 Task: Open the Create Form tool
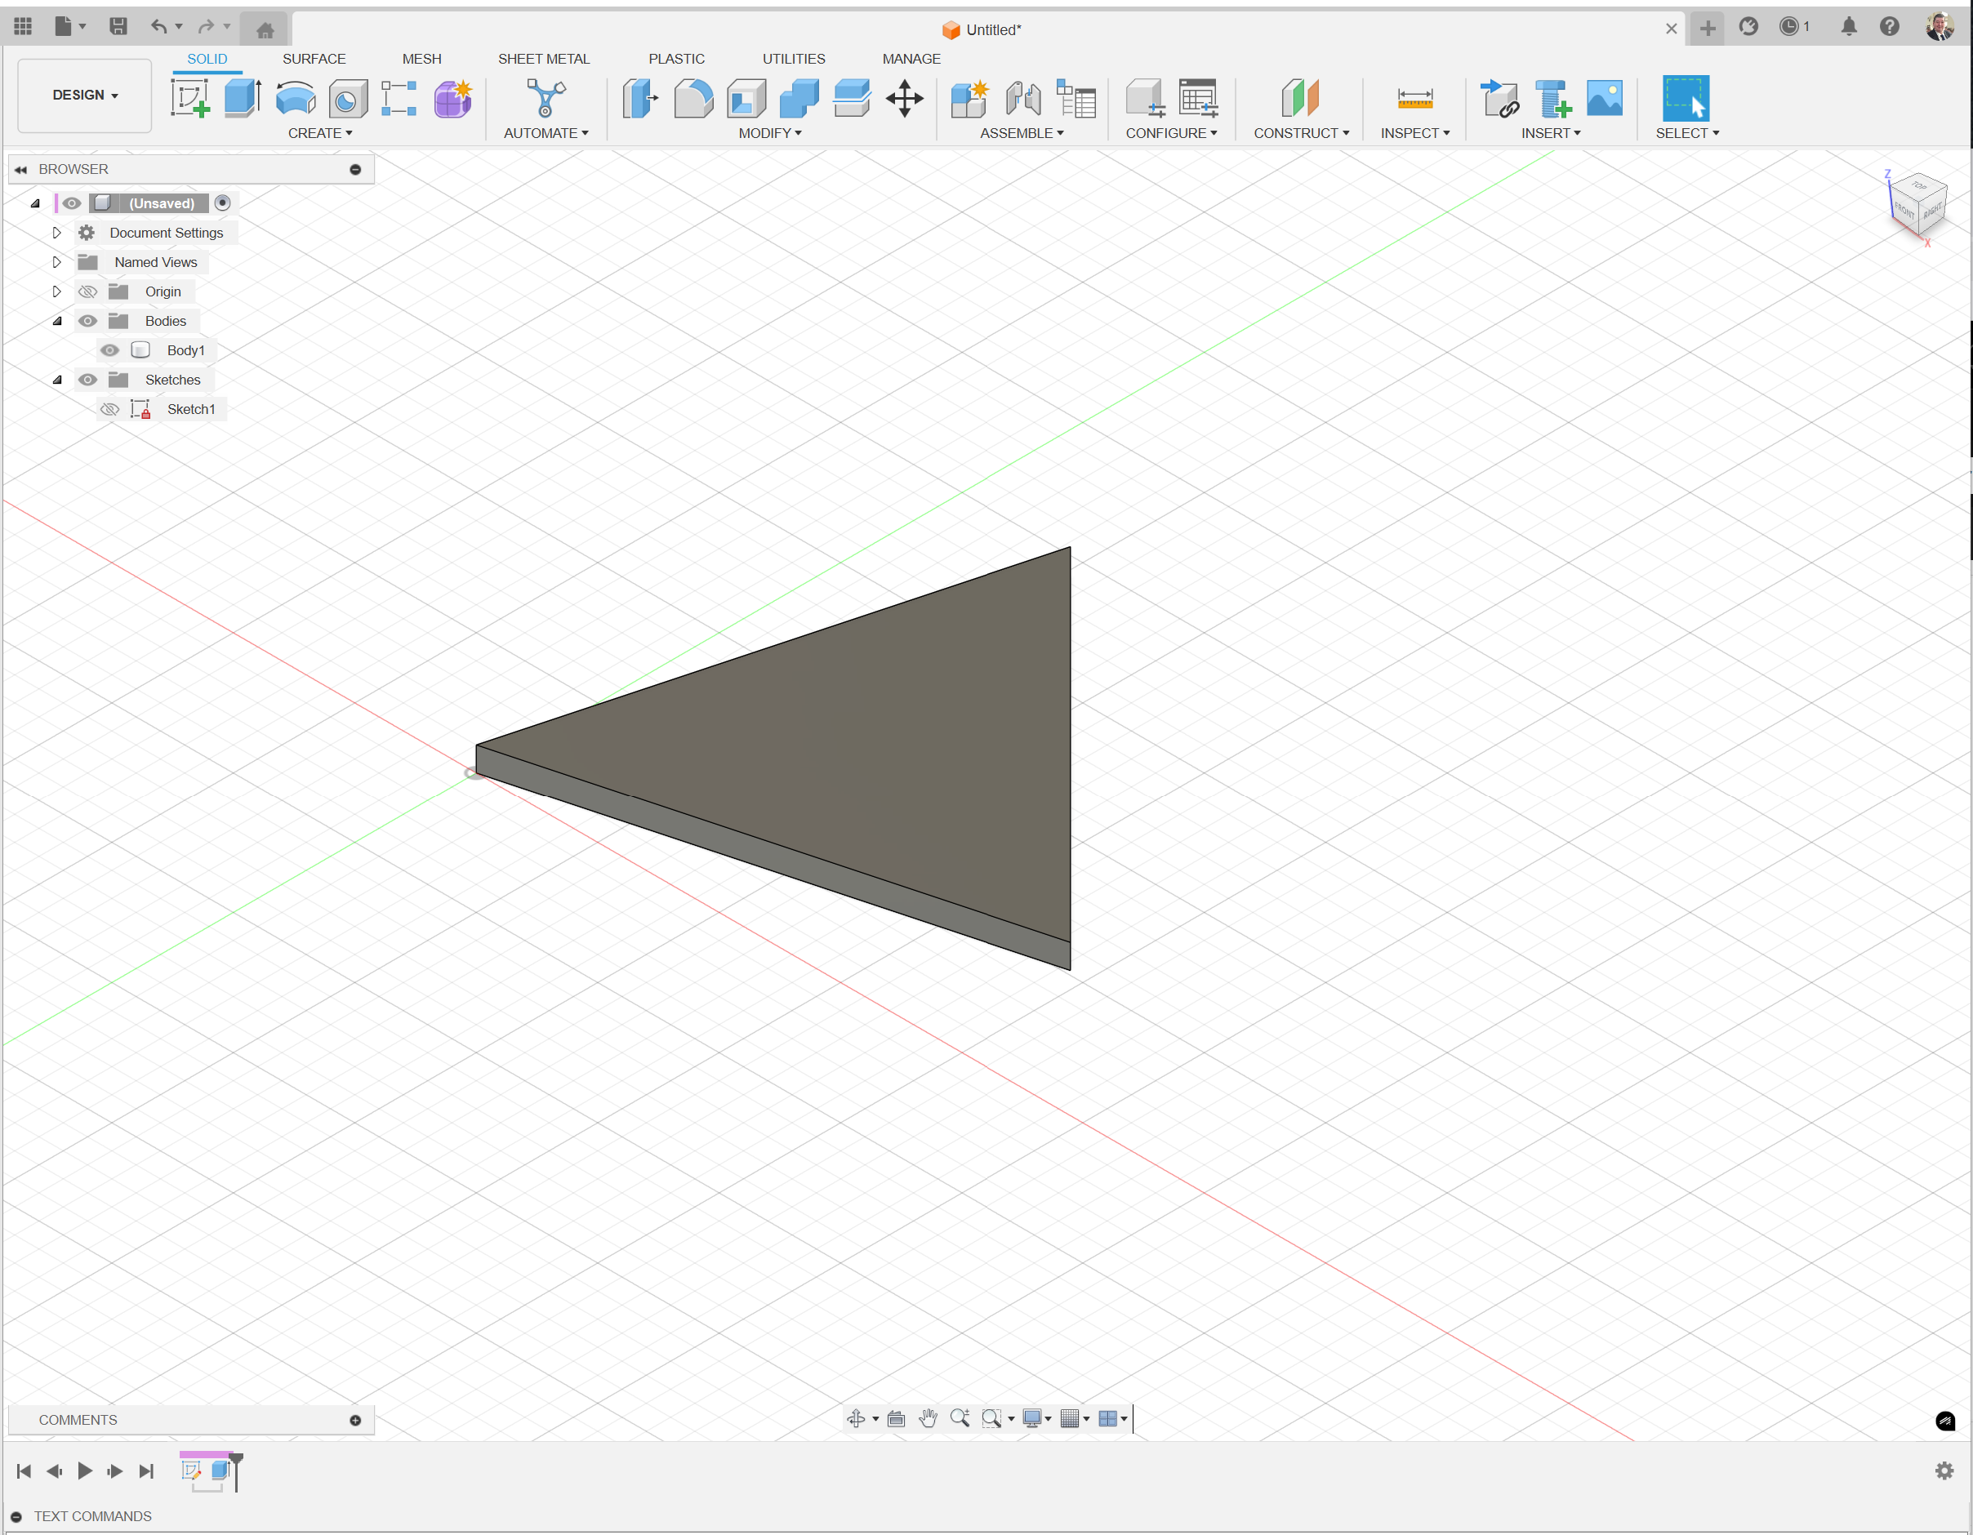tap(452, 100)
